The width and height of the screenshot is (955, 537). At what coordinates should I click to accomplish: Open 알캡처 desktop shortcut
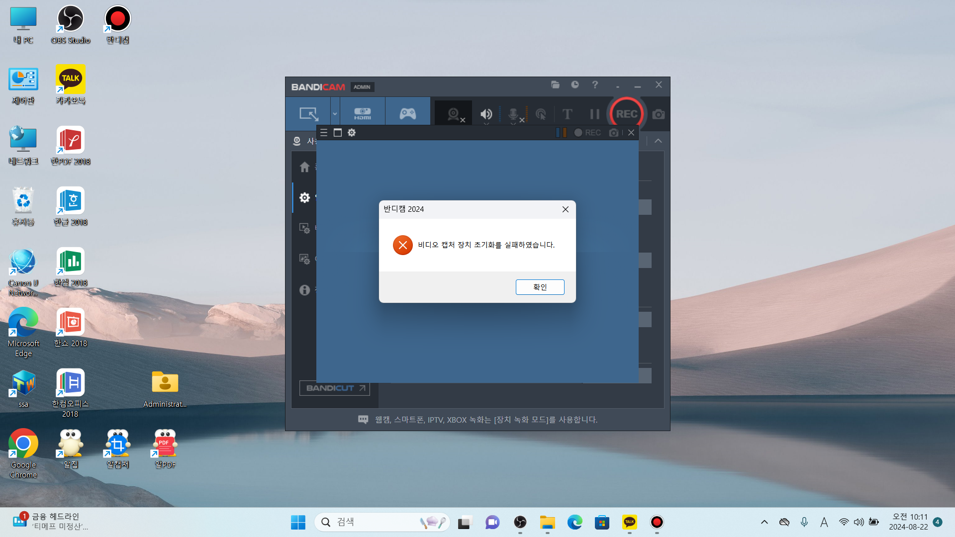click(x=118, y=449)
